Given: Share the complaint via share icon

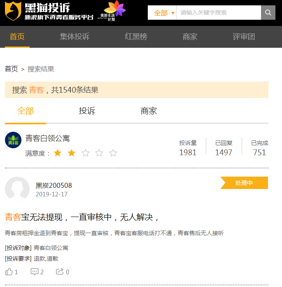Looking at the screenshot, I should click(x=60, y=271).
